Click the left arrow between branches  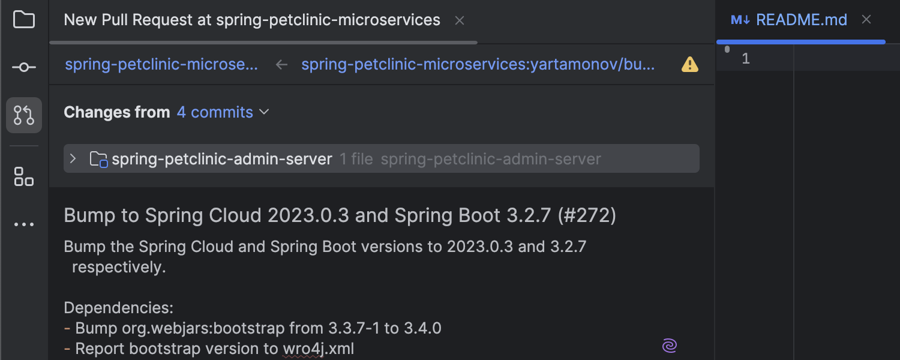pyautogui.click(x=281, y=64)
